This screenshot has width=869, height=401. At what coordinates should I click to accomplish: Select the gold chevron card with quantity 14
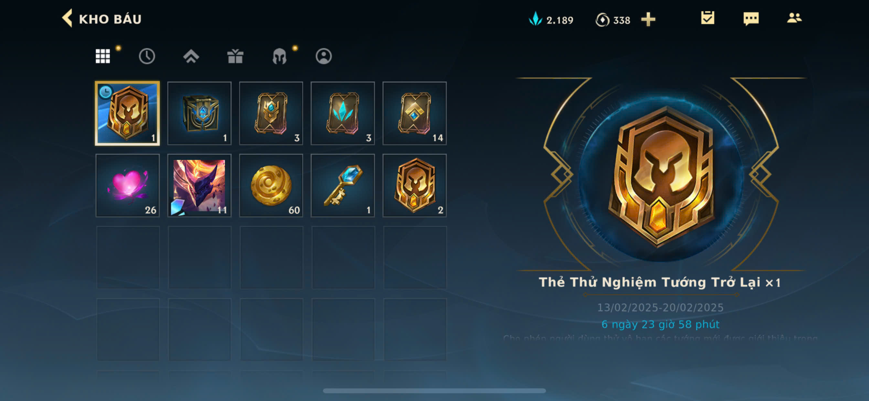pyautogui.click(x=414, y=113)
